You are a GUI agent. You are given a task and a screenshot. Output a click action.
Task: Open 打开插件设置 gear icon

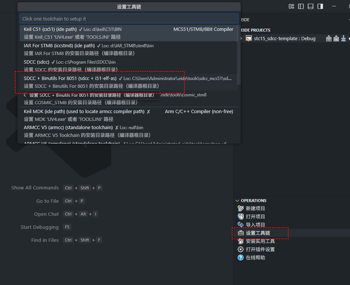(x=241, y=249)
